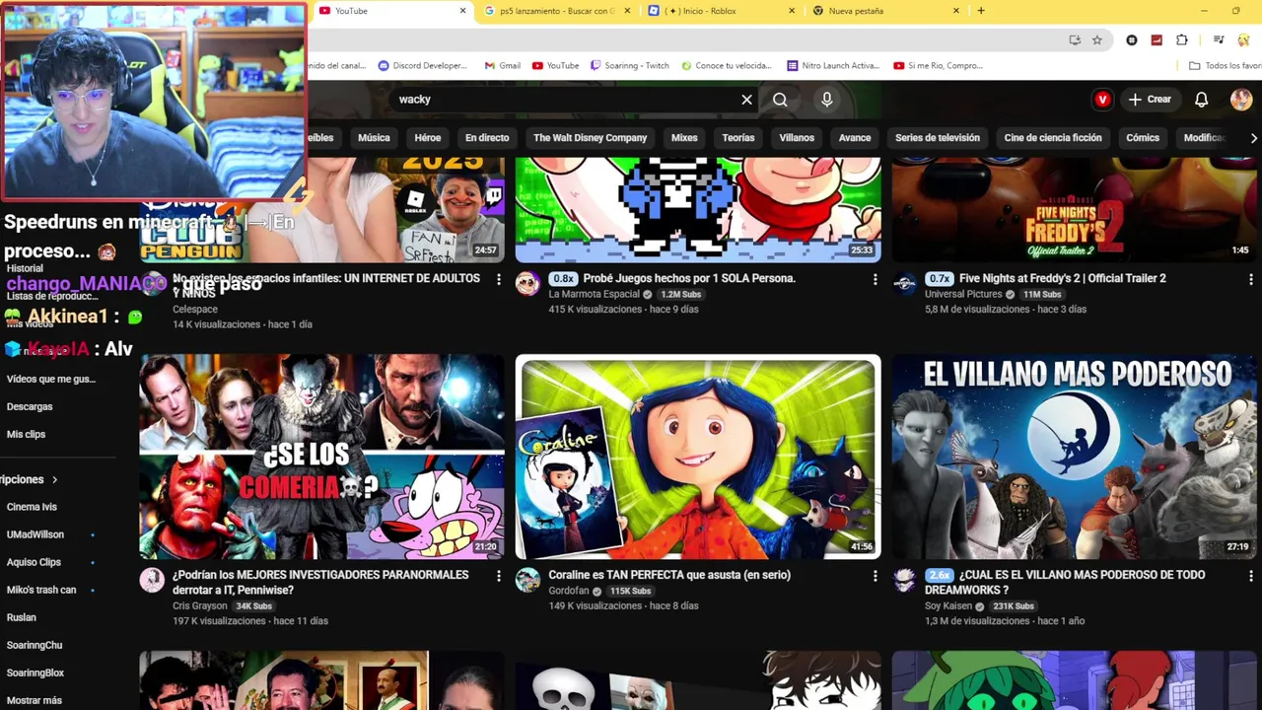Viewport: 1262px width, 710px height.
Task: Expand the subscriptions section chevron
Action: coord(54,480)
